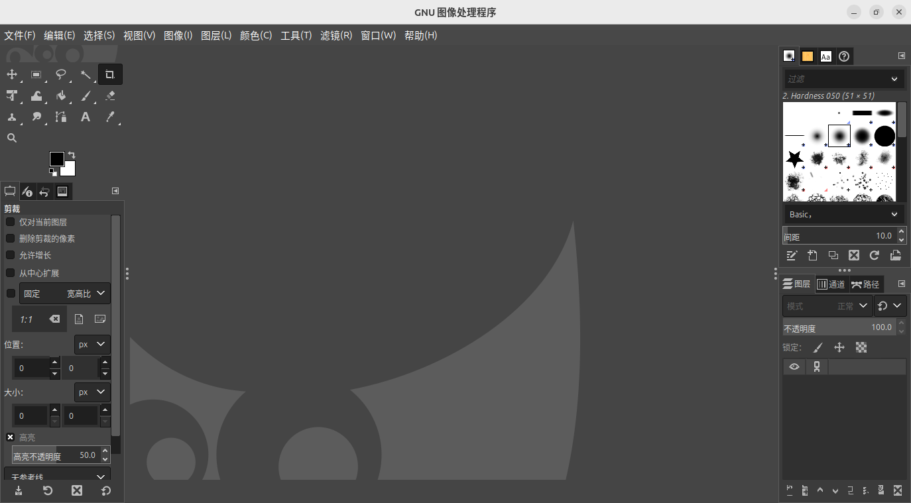
Task: Select the Rectangle Select tool
Action: point(36,75)
